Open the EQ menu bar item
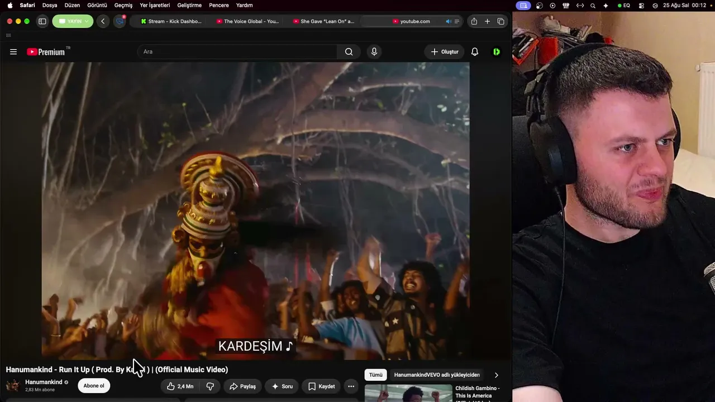 (623, 5)
